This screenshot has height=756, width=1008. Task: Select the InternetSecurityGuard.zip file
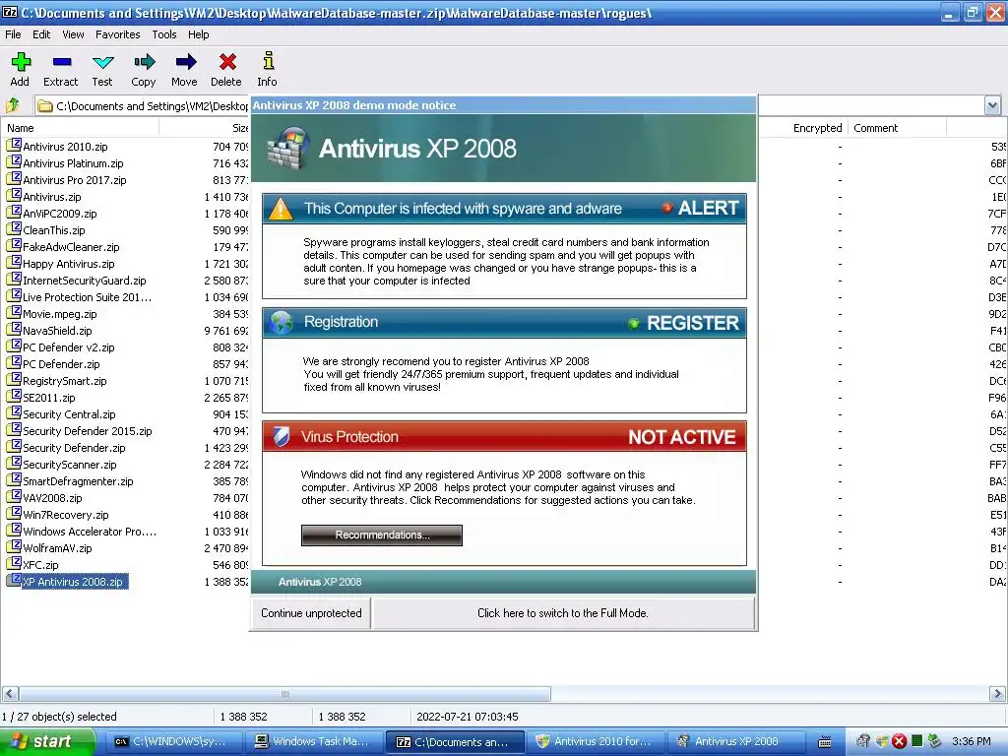click(x=85, y=281)
